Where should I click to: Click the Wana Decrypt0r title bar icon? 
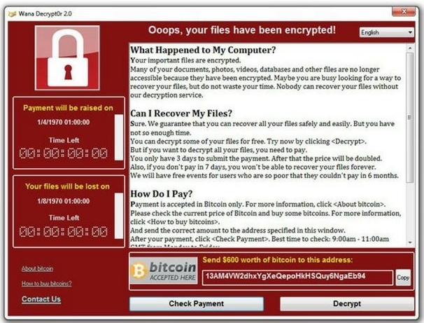pos(12,13)
